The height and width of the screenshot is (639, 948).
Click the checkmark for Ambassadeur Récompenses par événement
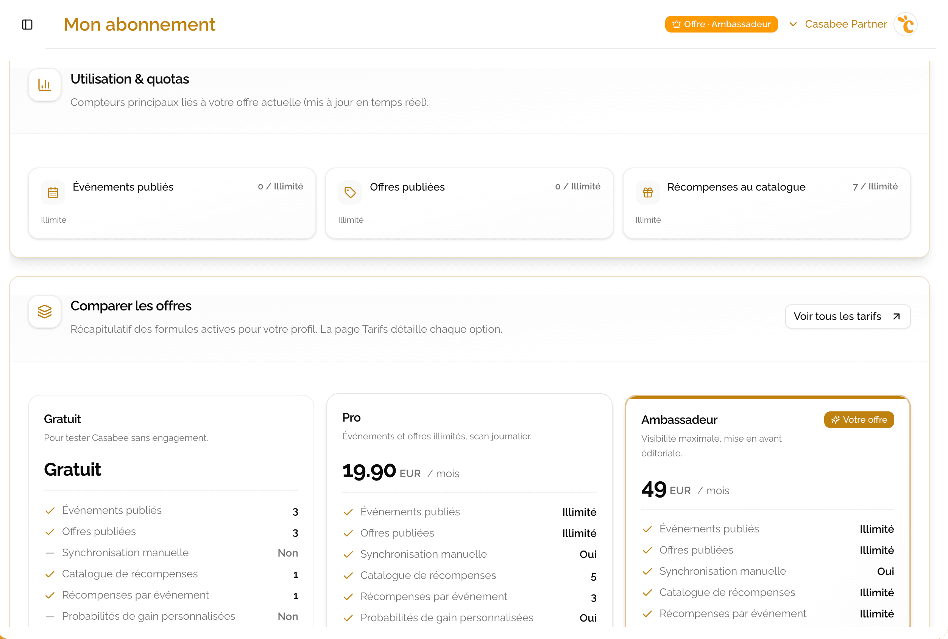pyautogui.click(x=647, y=614)
